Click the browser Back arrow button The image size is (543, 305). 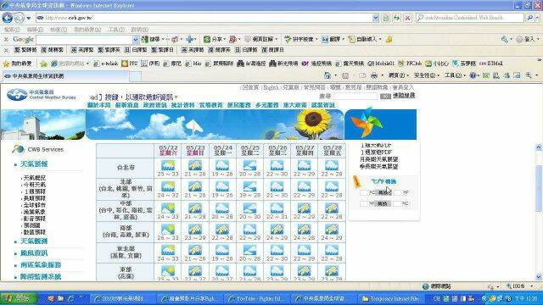pyautogui.click(x=8, y=18)
